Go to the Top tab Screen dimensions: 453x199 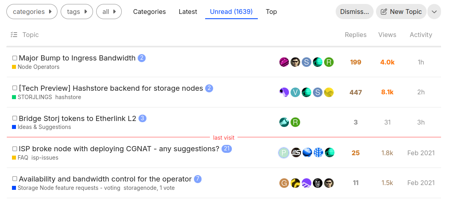[271, 12]
